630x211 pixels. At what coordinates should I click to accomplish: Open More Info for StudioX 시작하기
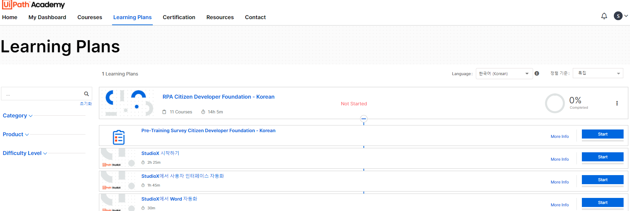click(560, 159)
